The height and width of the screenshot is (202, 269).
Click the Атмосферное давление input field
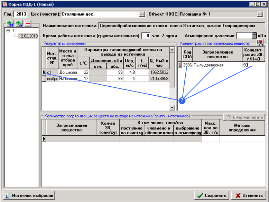click(x=244, y=36)
